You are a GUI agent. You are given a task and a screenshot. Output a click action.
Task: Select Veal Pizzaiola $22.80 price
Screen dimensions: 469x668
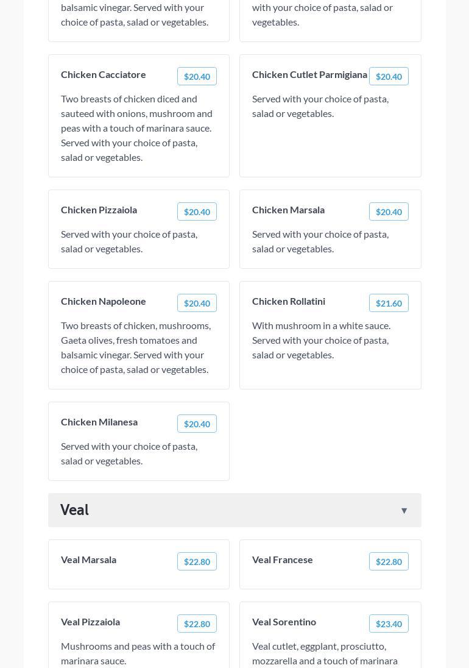197,624
